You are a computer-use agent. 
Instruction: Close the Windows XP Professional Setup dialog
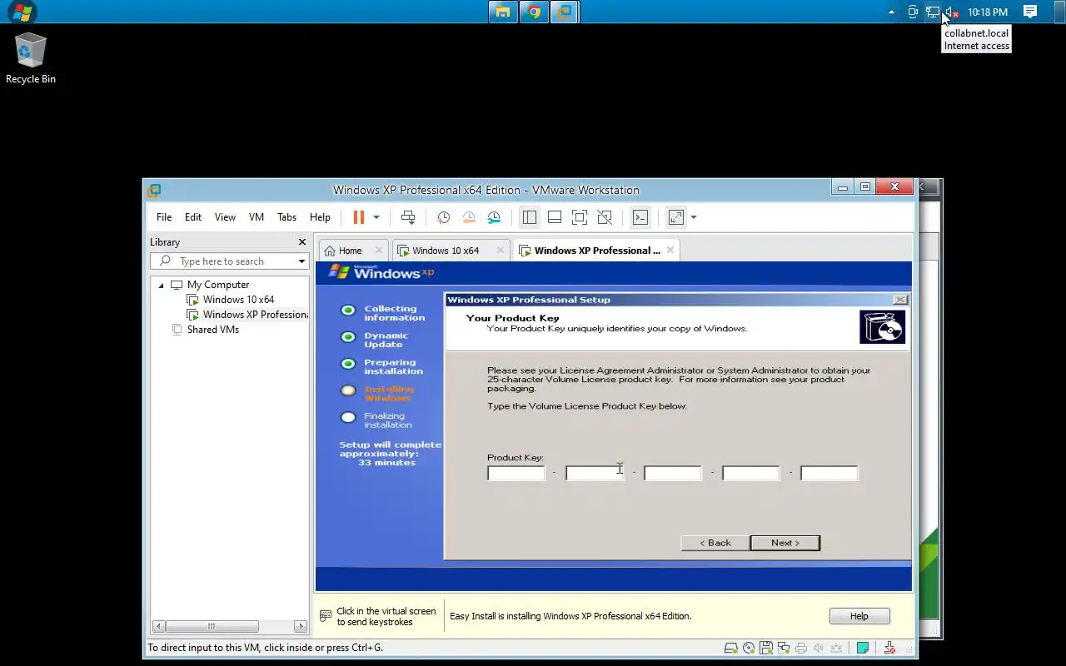(900, 300)
